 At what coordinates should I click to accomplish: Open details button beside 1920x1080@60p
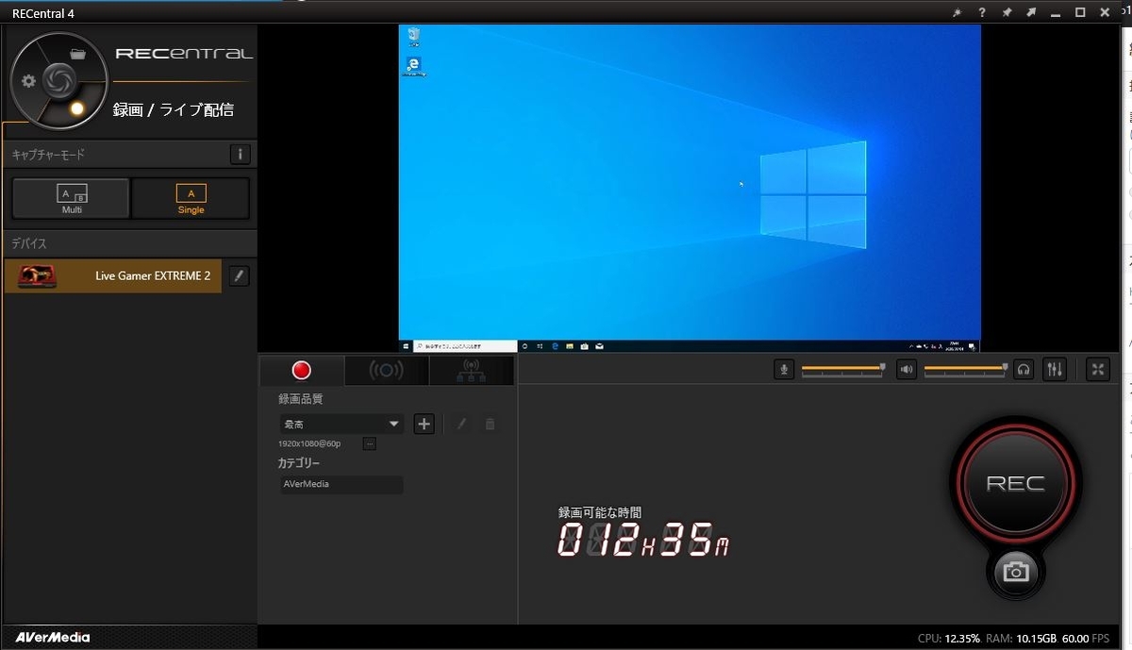coord(369,443)
